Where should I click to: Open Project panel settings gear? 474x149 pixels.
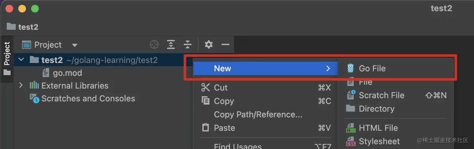(209, 45)
